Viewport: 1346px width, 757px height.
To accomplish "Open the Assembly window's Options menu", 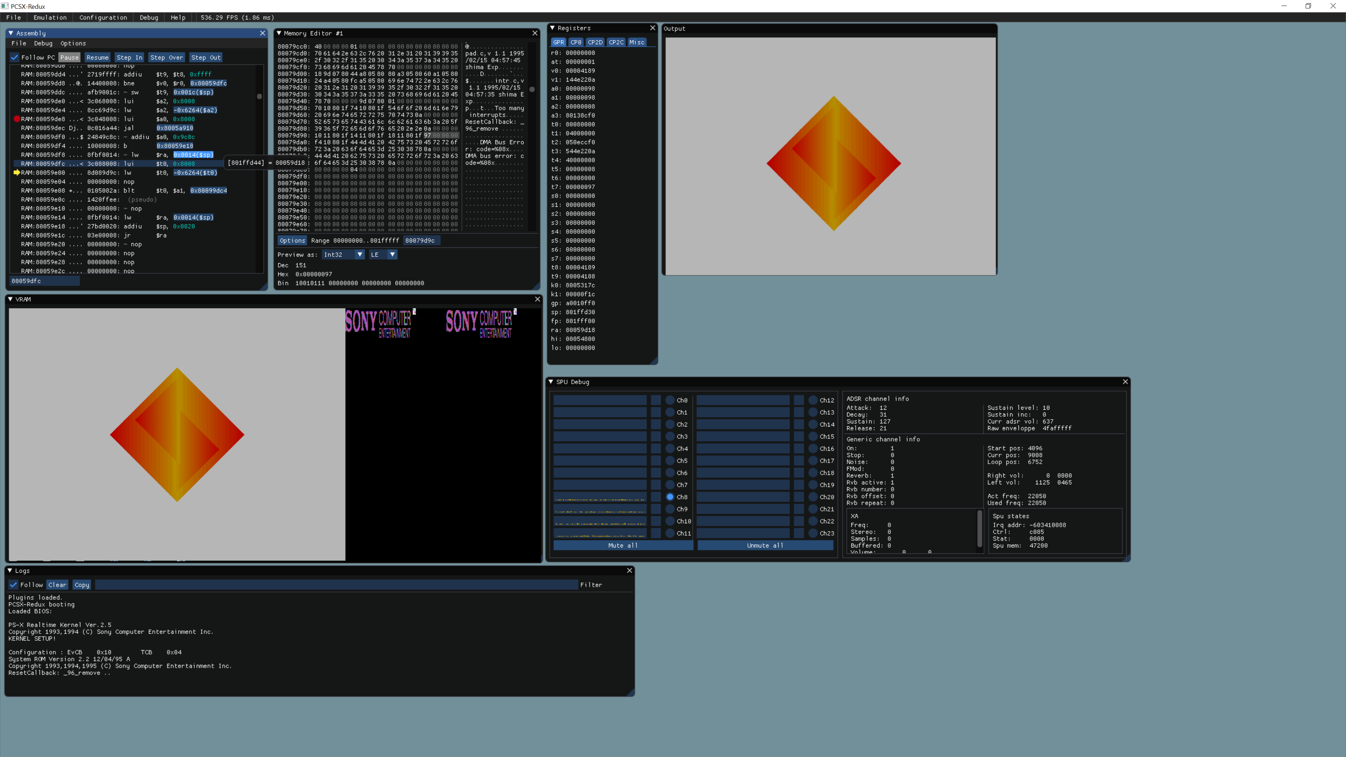I will tap(73, 43).
